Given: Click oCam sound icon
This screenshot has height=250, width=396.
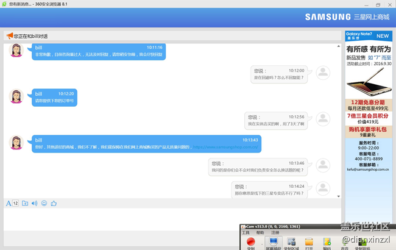Looking at the screenshot, I should coord(344,243).
